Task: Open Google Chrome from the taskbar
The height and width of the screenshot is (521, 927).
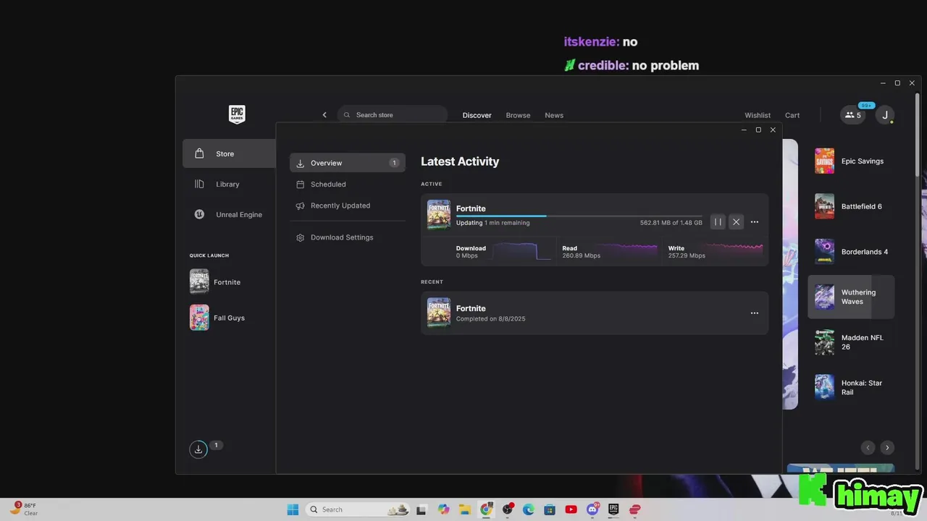Action: pos(486,509)
